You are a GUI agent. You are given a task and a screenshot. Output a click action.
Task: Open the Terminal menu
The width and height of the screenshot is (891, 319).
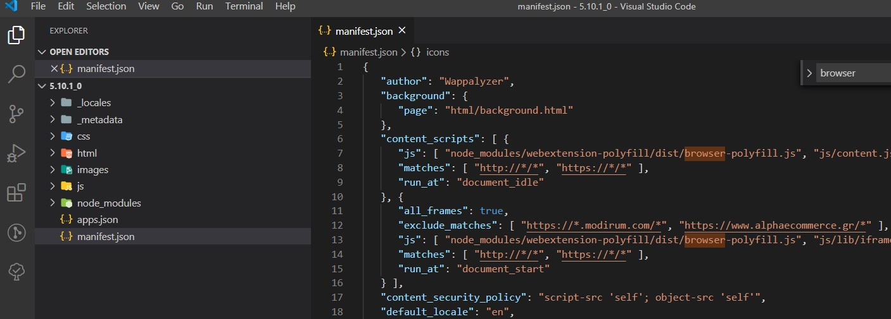244,6
